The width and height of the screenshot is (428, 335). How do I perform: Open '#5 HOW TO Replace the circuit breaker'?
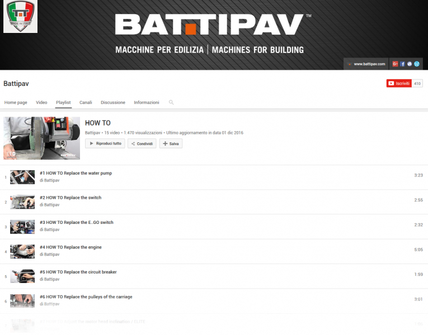pos(78,272)
